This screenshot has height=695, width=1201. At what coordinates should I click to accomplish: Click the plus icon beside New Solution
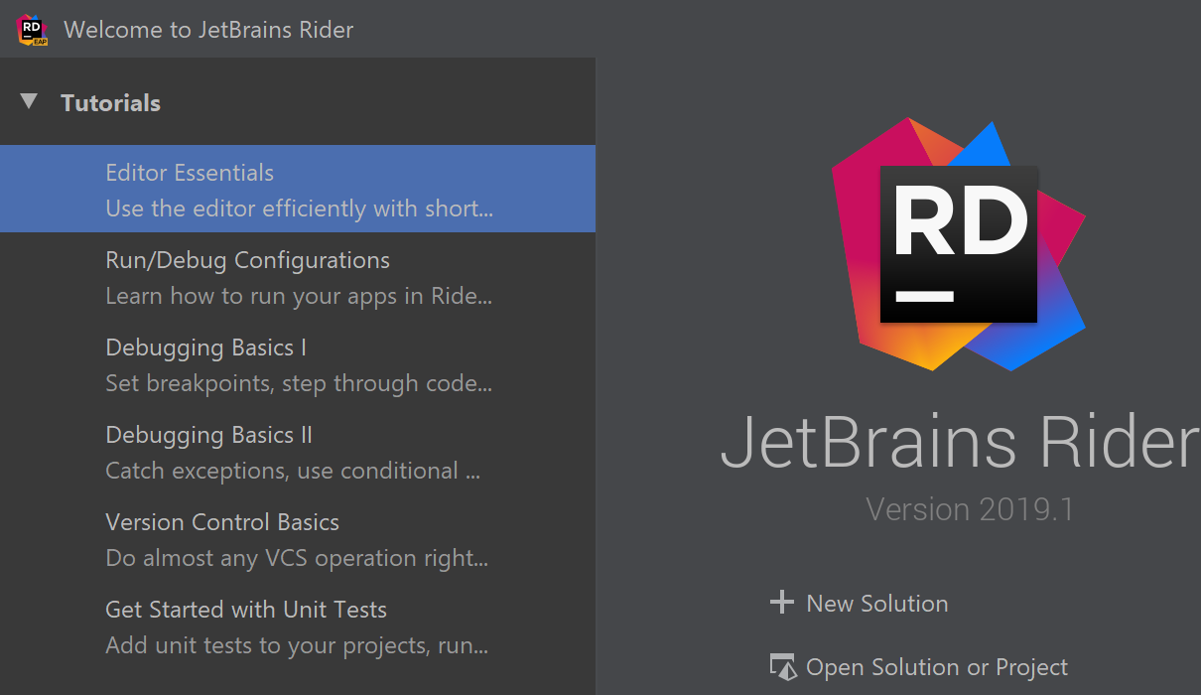pyautogui.click(x=782, y=603)
